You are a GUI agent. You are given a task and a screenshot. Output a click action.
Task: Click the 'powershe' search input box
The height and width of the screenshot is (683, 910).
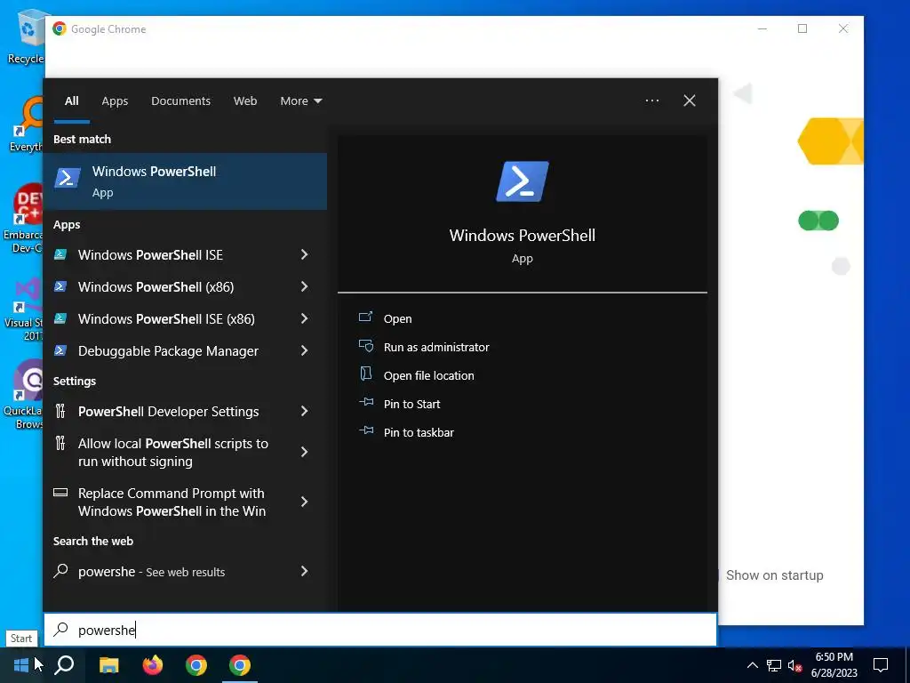pos(380,630)
